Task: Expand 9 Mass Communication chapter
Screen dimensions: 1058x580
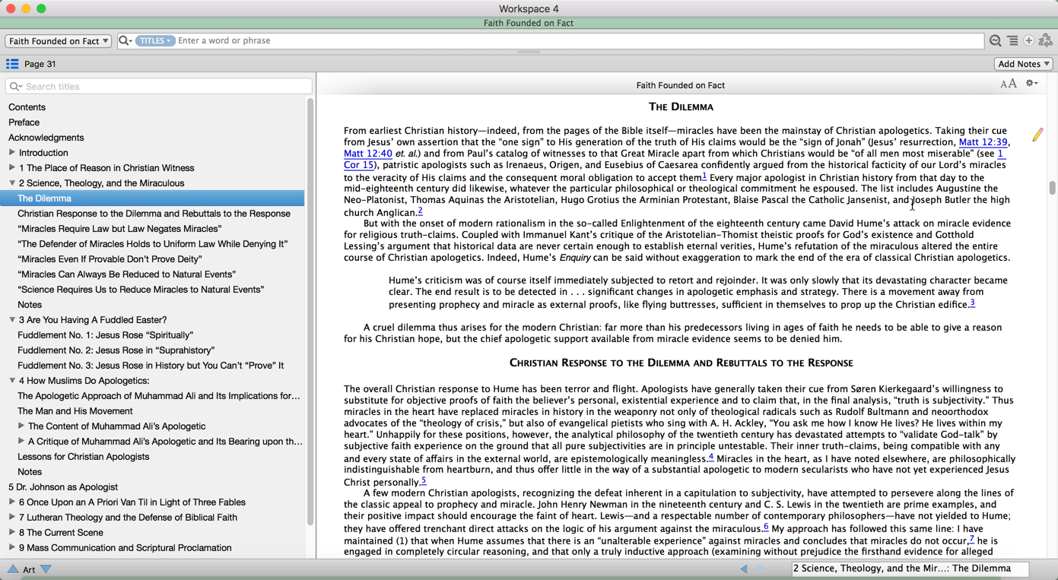Action: click(x=12, y=548)
